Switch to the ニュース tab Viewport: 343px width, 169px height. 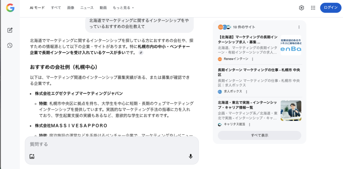click(87, 8)
